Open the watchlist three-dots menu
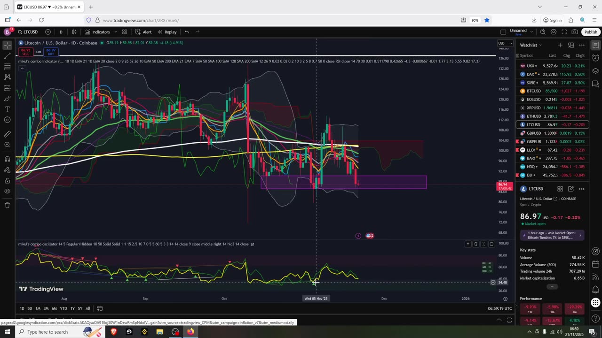Screen dimensions: 602x338 pos(582,45)
